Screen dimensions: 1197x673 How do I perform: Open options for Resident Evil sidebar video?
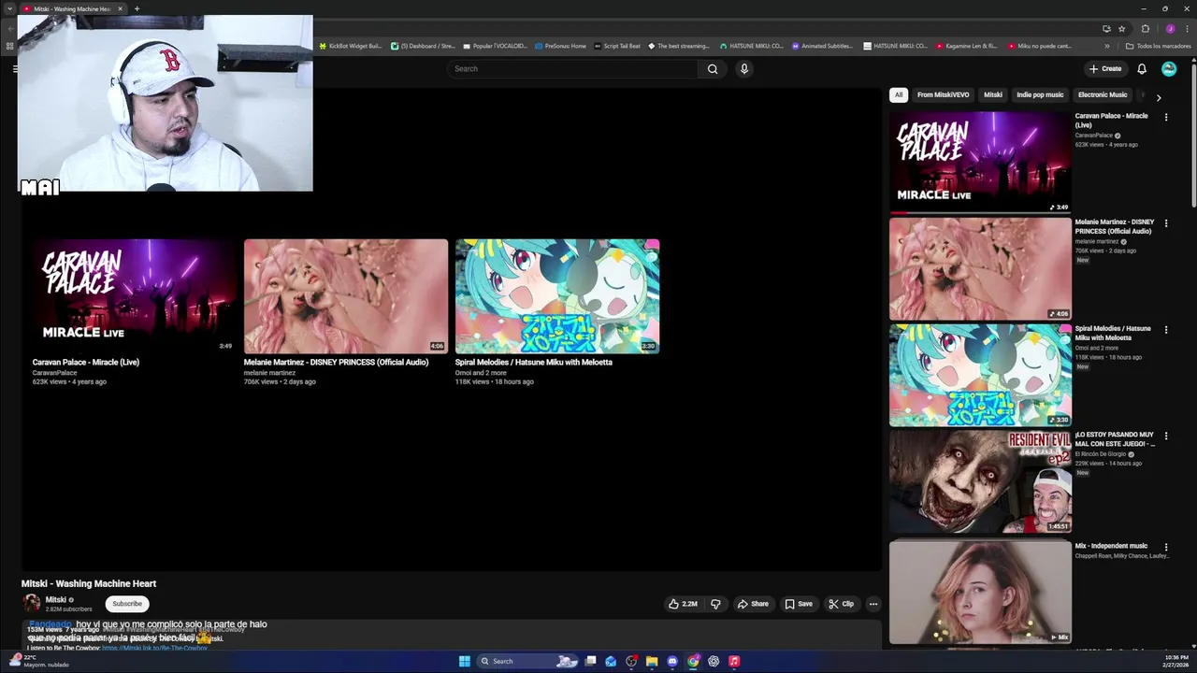tap(1166, 437)
